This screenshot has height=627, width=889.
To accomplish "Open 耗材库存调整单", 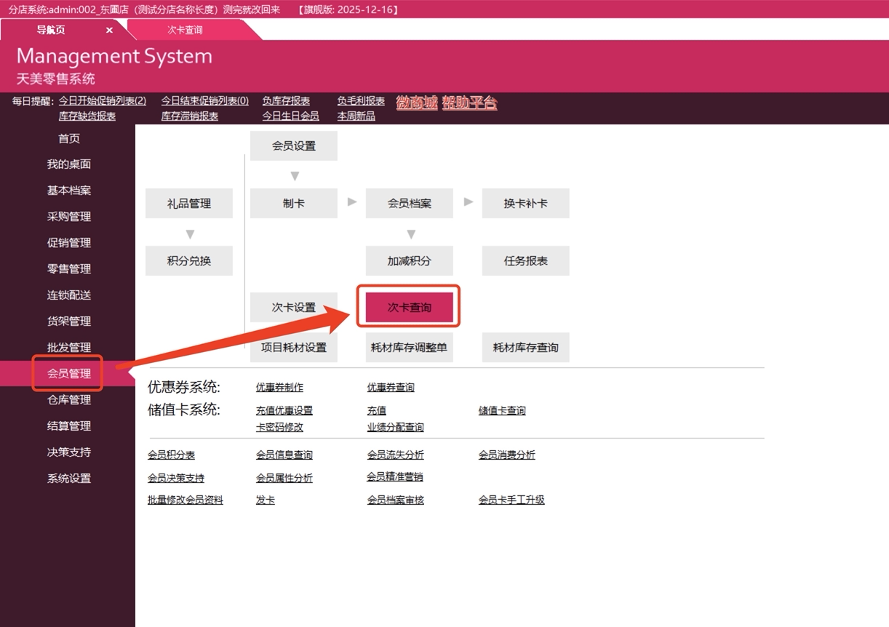I will pyautogui.click(x=409, y=348).
